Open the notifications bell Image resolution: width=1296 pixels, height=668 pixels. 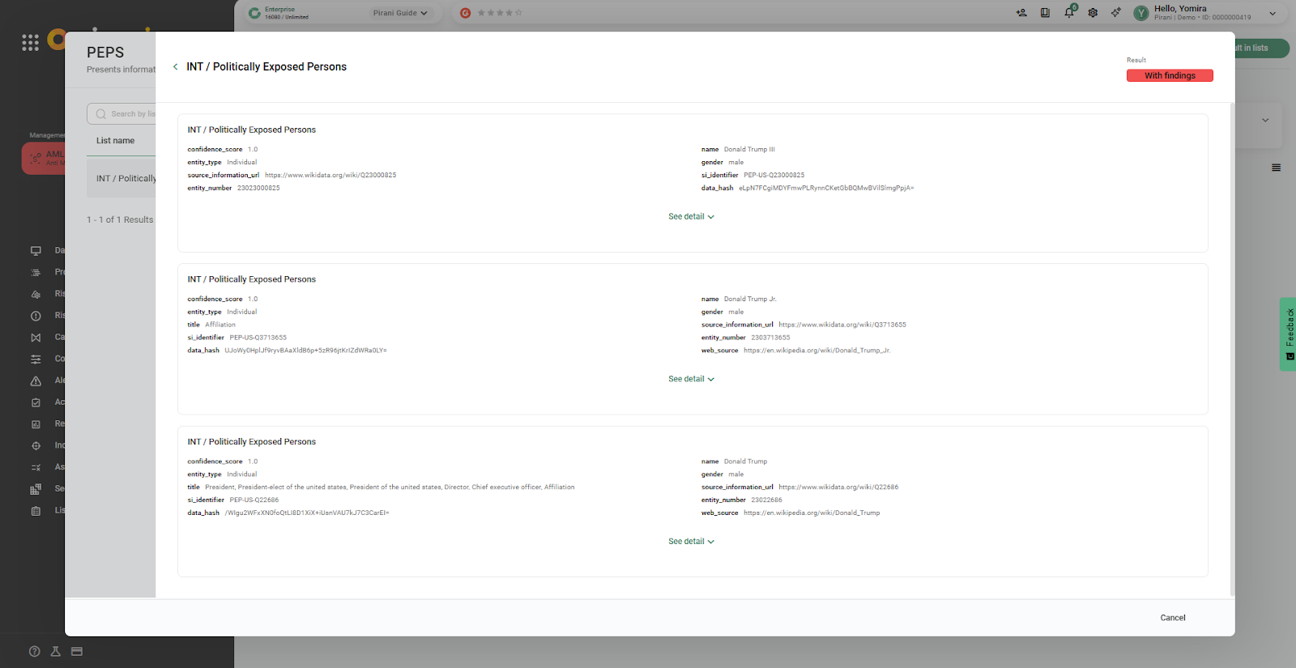pos(1069,12)
